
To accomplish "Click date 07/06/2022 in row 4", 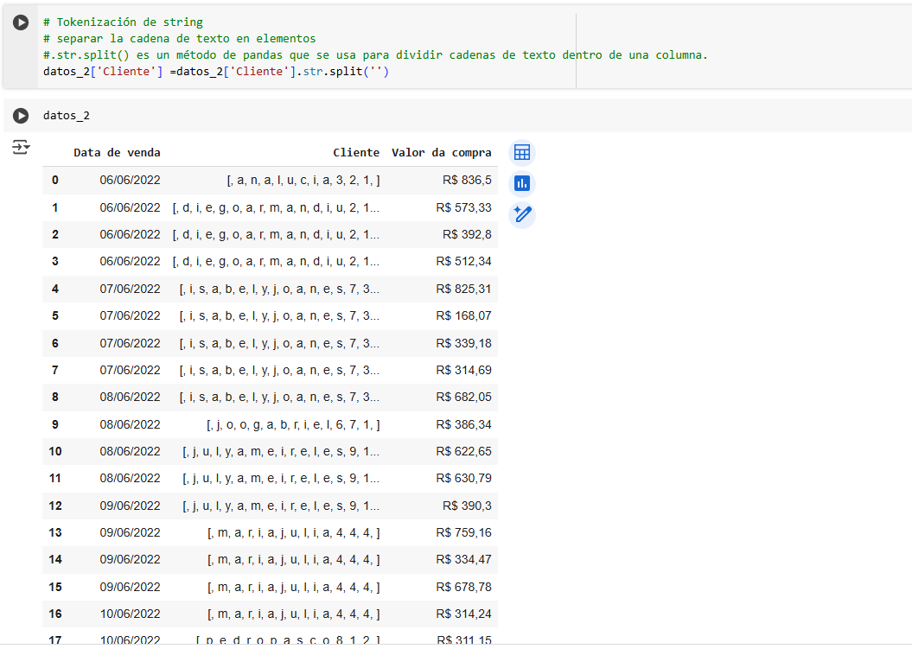I will (130, 289).
